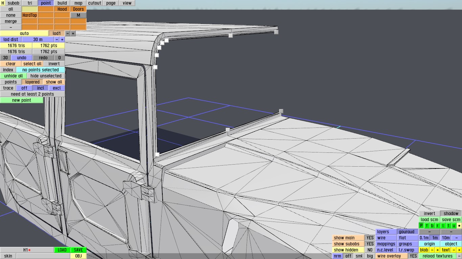Select the HardTop layer

coord(30,15)
